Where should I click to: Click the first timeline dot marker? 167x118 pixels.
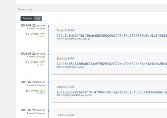tap(49, 26)
